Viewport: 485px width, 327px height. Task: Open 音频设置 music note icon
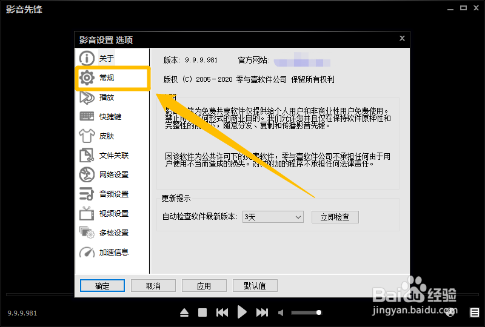(x=87, y=194)
